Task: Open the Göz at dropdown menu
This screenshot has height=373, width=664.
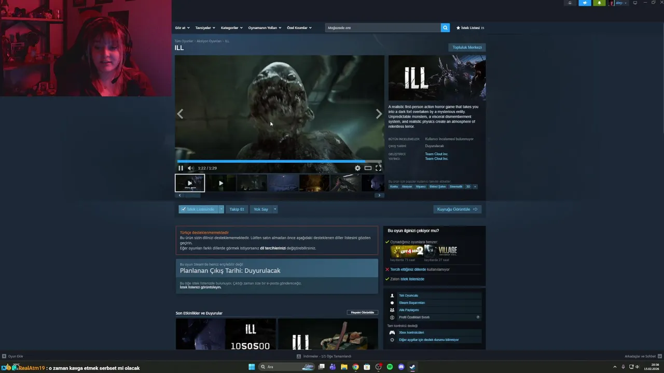Action: [x=182, y=27]
